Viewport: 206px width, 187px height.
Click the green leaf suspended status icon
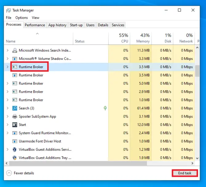[x=105, y=108]
